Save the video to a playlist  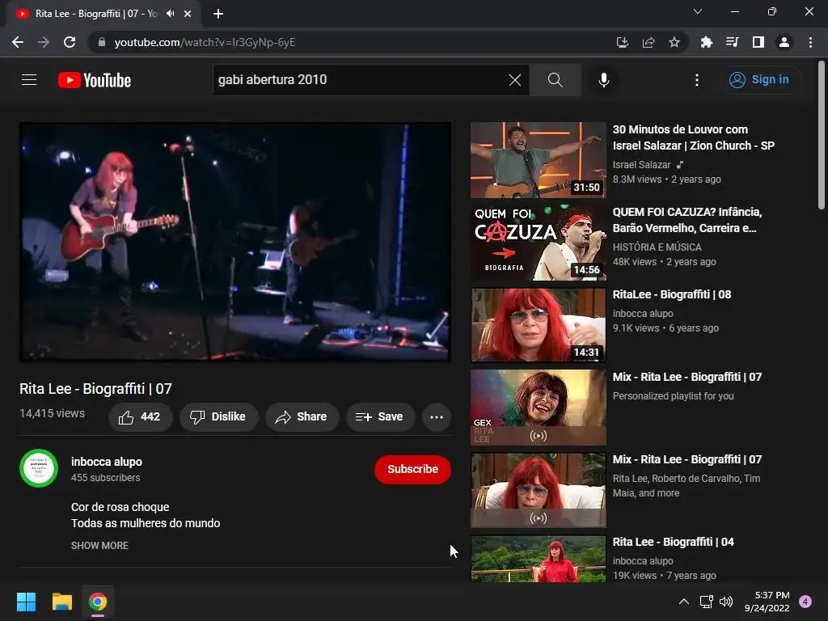(380, 417)
